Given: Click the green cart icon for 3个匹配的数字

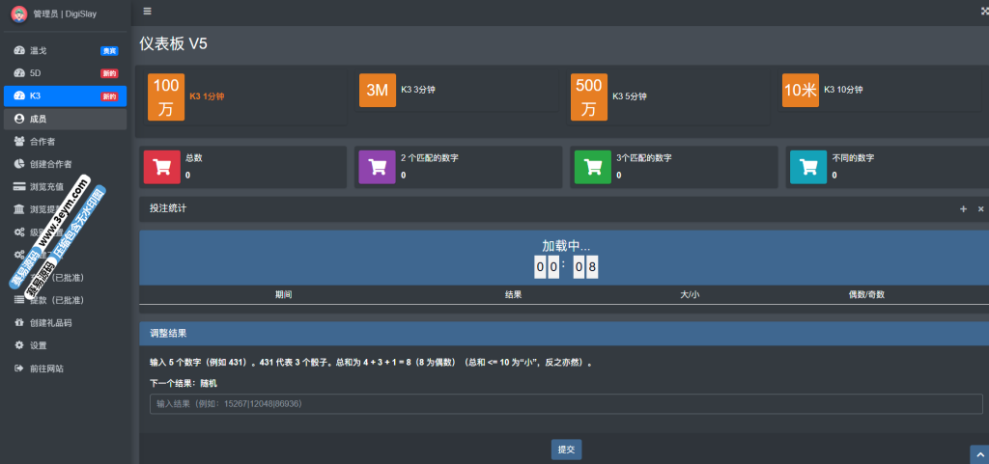Looking at the screenshot, I should coord(594,166).
